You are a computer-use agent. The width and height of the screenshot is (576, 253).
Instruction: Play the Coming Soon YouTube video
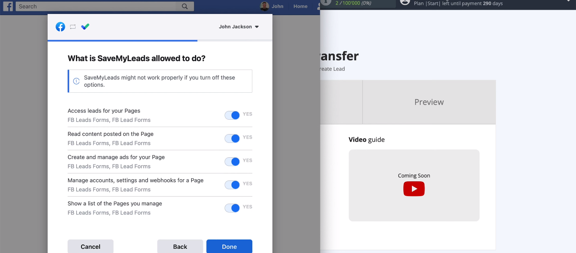(414, 189)
